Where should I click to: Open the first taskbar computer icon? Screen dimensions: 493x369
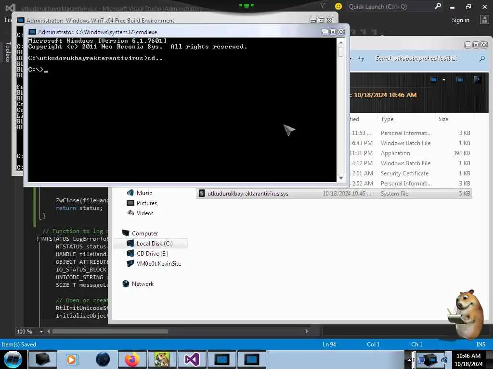tap(43, 359)
